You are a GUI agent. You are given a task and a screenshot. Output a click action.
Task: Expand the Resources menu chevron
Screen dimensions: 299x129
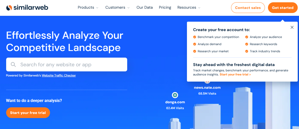[x=199, y=8]
